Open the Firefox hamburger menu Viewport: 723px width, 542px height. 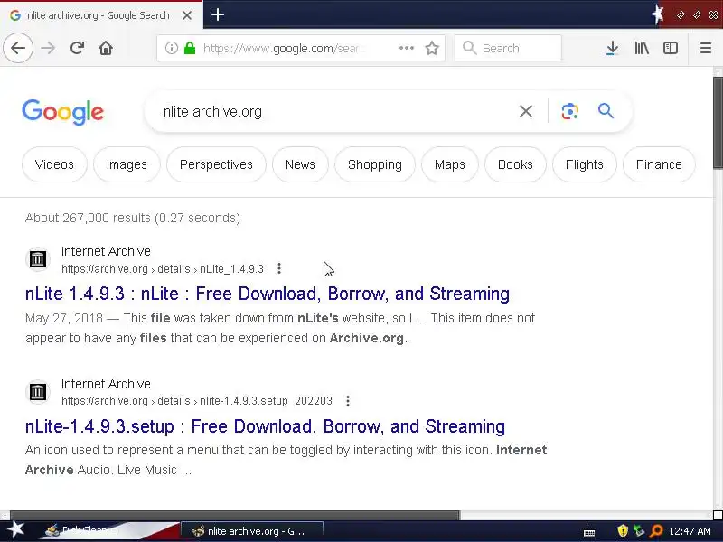pos(706,48)
